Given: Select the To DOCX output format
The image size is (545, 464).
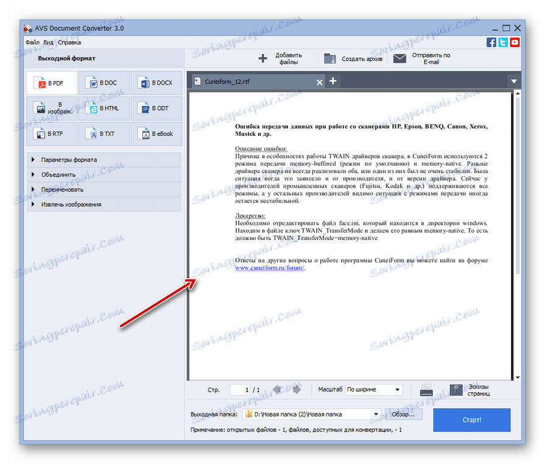Looking at the screenshot, I should [156, 83].
